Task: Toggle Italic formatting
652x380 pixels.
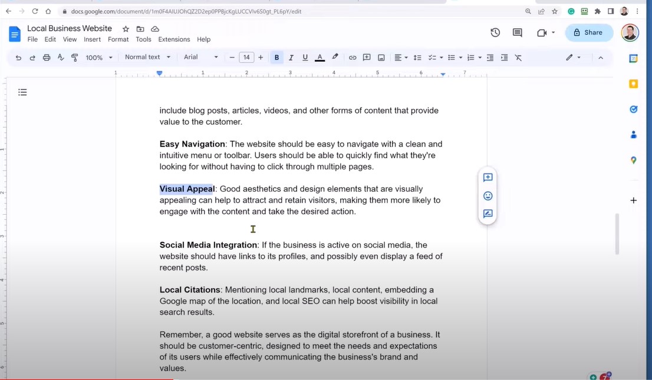Action: 291,58
